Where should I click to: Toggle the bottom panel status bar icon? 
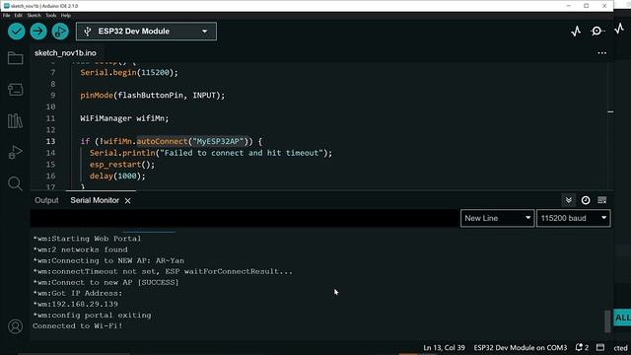600,347
